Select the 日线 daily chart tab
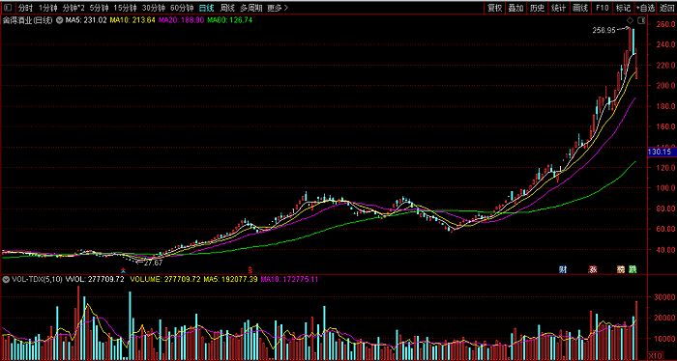Screen dimensions: 677x361 pos(206,8)
